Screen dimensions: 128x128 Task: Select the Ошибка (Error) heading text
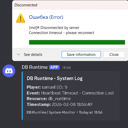click(x=46, y=17)
